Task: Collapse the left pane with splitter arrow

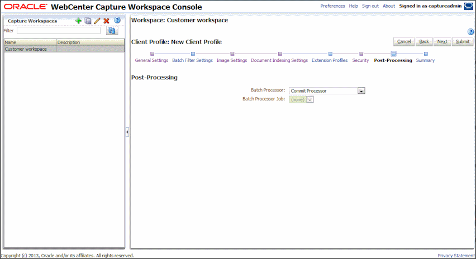Action: click(x=127, y=132)
